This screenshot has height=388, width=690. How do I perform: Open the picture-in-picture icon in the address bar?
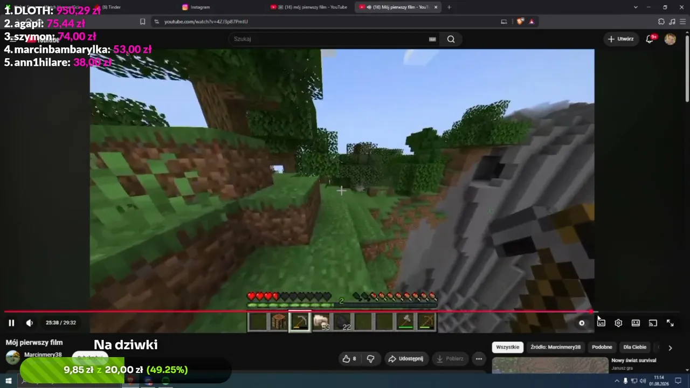point(504,22)
